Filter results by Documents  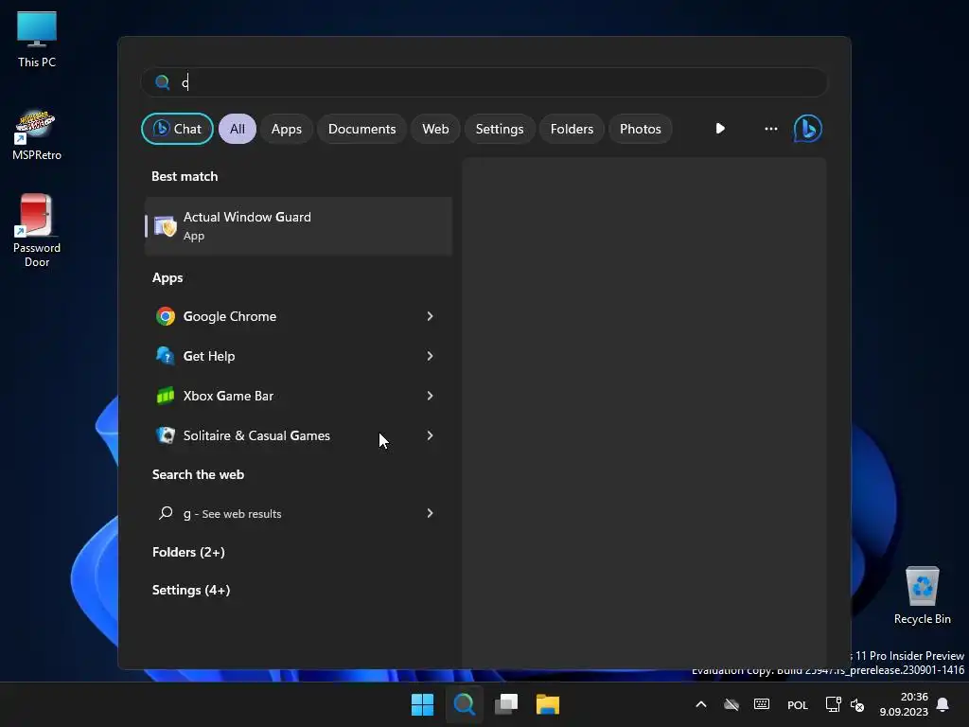click(x=361, y=129)
